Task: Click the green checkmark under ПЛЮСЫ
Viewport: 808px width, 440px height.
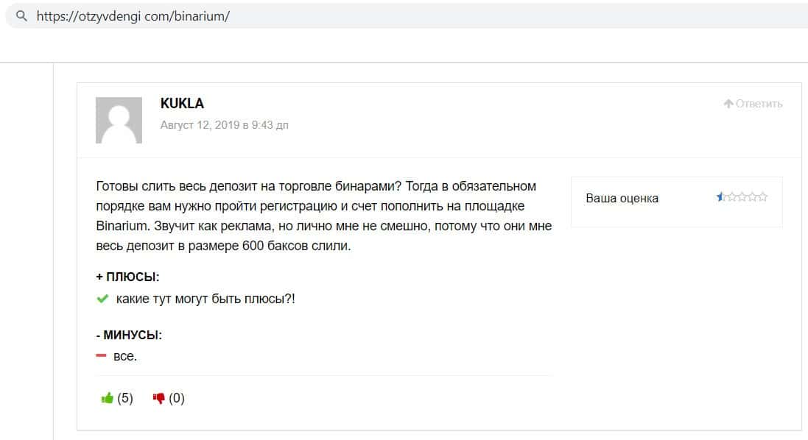Action: pyautogui.click(x=102, y=299)
